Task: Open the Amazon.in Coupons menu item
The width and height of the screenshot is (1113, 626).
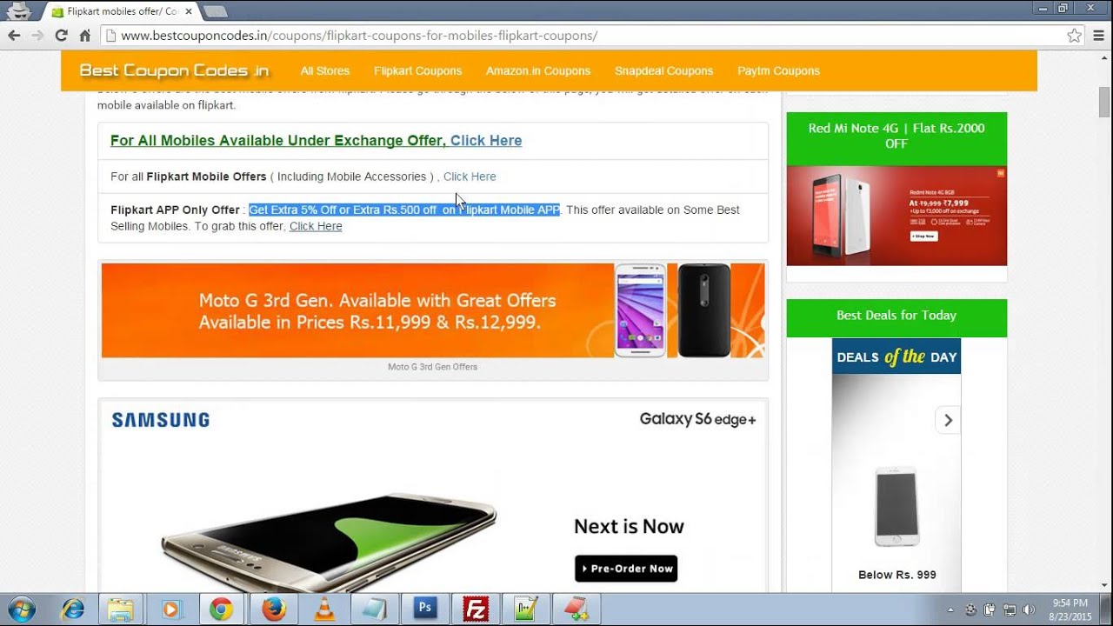Action: [538, 71]
